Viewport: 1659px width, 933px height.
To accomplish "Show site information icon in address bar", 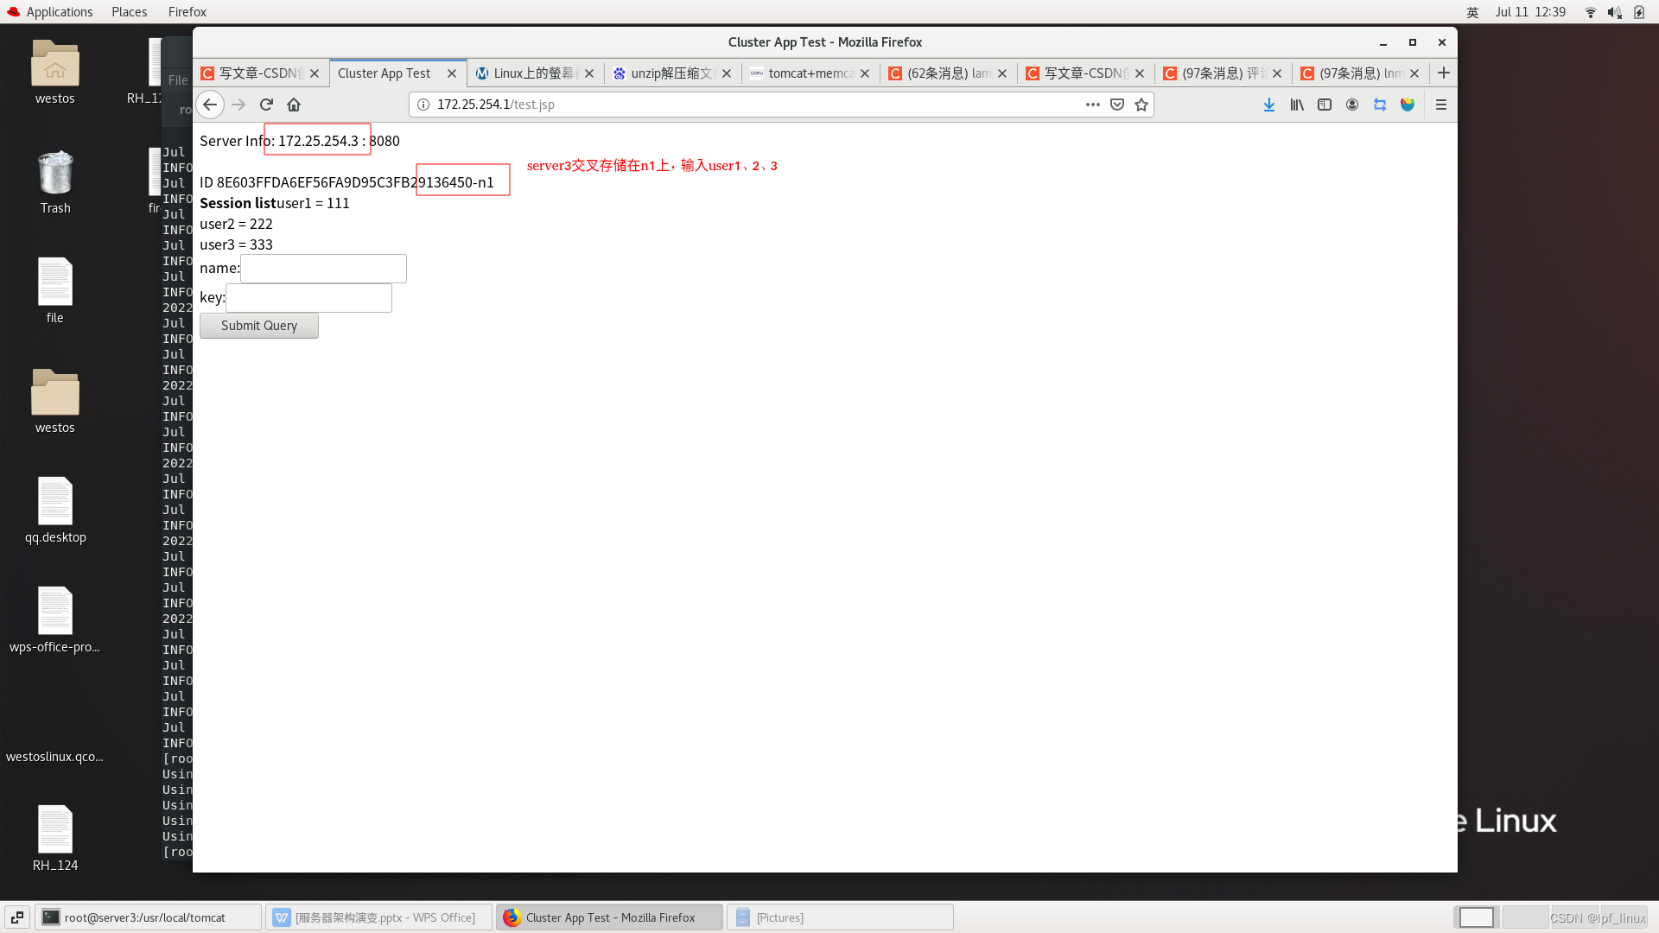I will point(423,105).
